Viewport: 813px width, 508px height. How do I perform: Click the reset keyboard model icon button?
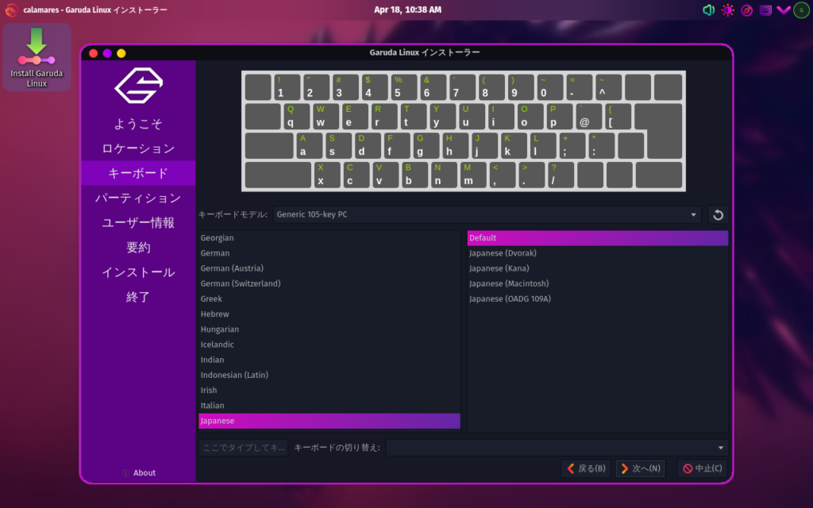[x=718, y=215]
